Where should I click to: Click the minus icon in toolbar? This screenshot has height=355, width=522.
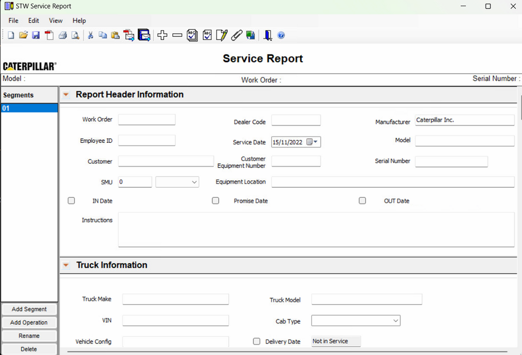[177, 35]
